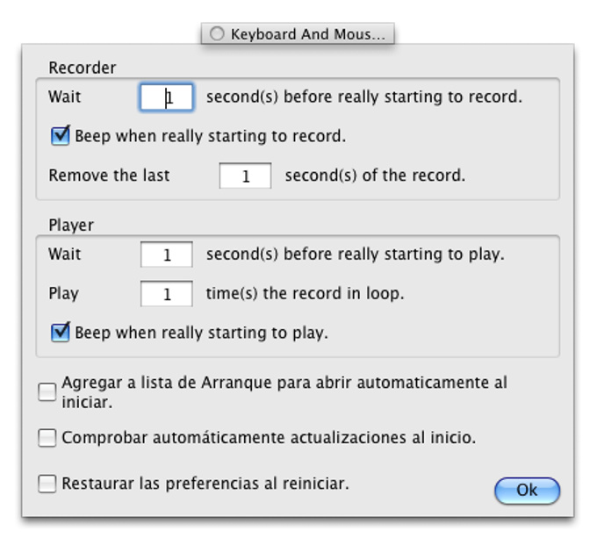Focus the Recorder Wait seconds field
Image resolution: width=597 pixels, height=552 pixels.
[x=167, y=97]
